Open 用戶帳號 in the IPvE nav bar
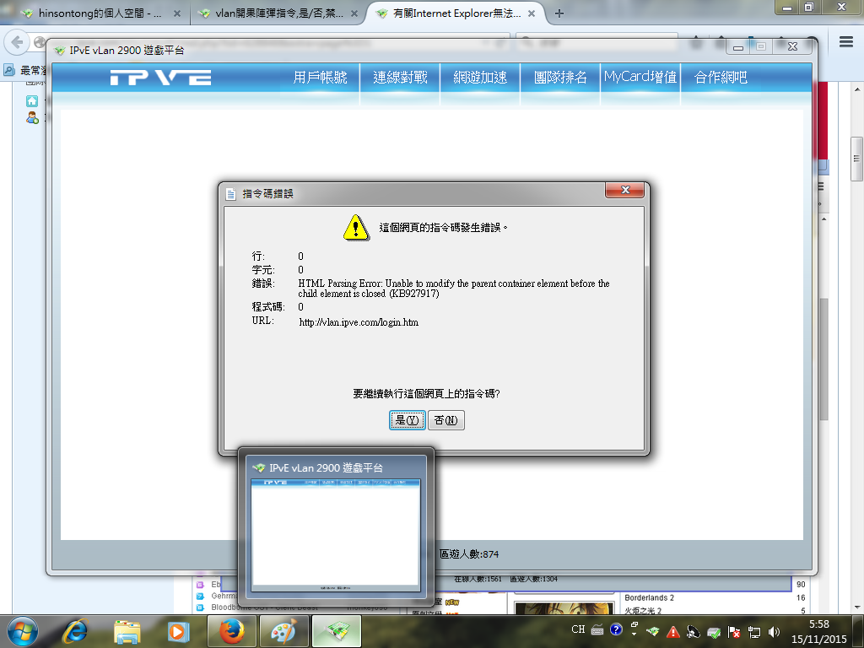 [320, 77]
